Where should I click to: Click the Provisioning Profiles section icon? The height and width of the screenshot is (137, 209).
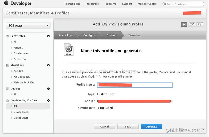coord(7,100)
